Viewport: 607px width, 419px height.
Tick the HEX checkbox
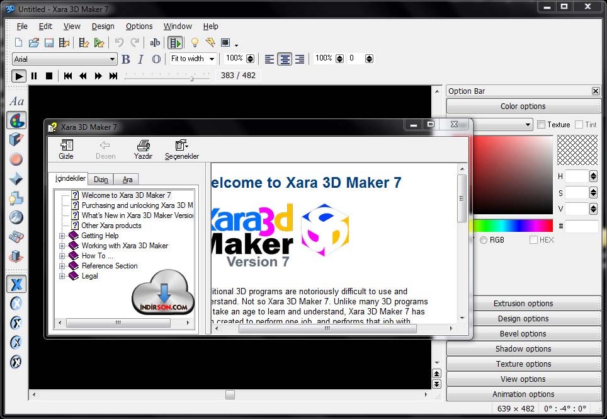[x=533, y=239]
